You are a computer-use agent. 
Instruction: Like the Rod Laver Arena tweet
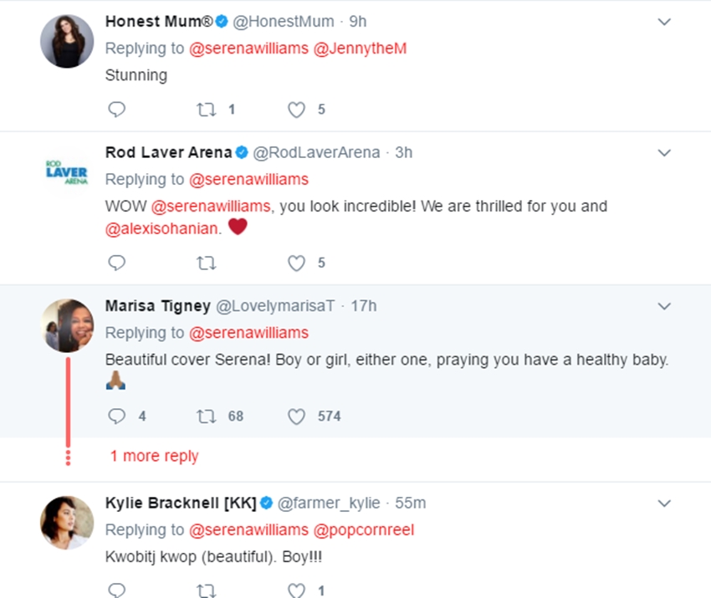[296, 263]
